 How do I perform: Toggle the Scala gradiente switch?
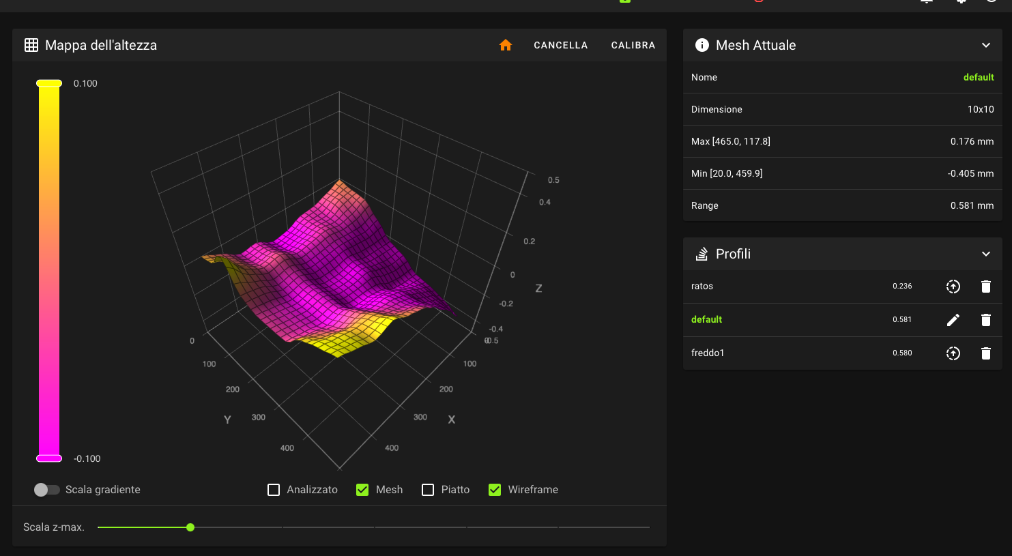pyautogui.click(x=46, y=490)
